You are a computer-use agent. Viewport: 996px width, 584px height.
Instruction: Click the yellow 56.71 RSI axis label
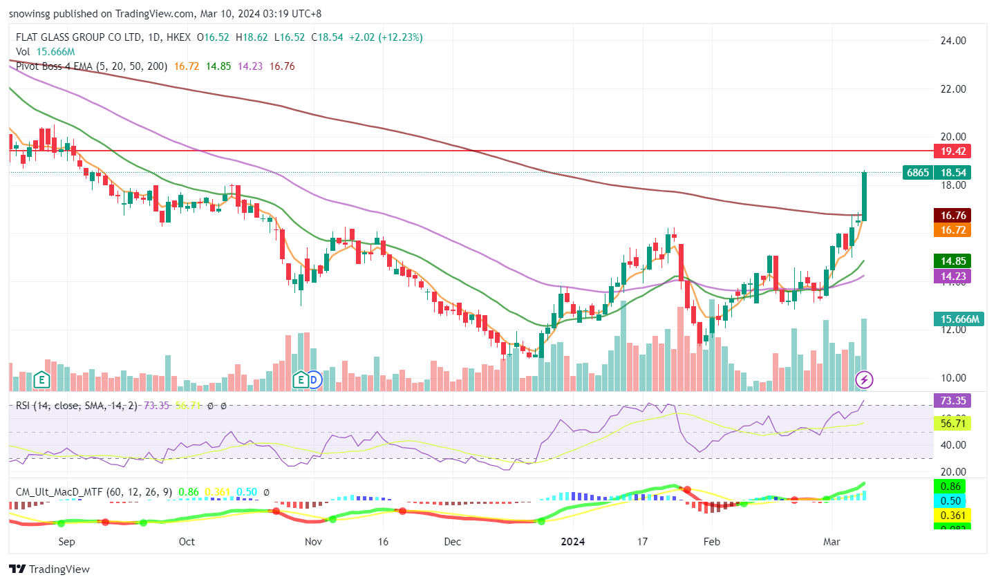click(952, 424)
